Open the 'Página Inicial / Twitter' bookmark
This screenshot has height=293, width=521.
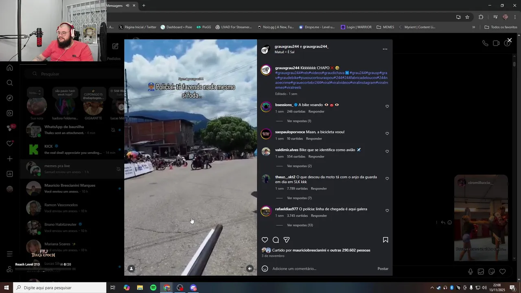(138, 27)
